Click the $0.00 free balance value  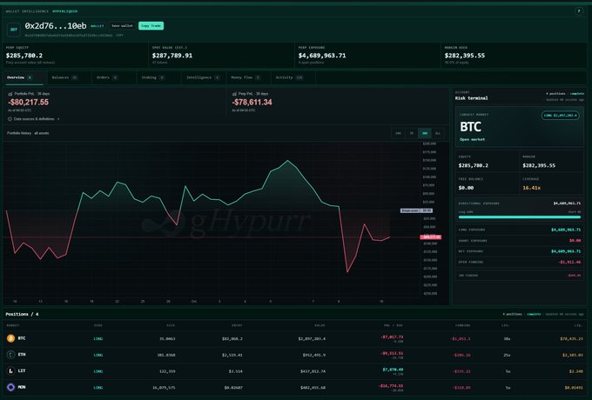pyautogui.click(x=466, y=188)
